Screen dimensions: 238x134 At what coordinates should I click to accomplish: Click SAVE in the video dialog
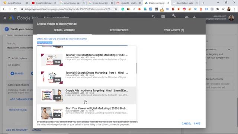click(197, 124)
